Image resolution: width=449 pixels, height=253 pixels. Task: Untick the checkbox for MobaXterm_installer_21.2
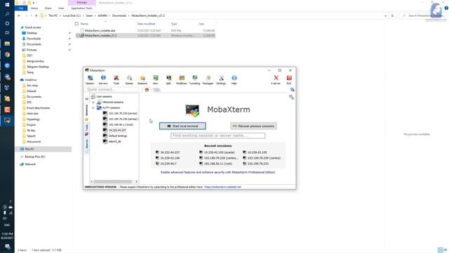point(78,36)
